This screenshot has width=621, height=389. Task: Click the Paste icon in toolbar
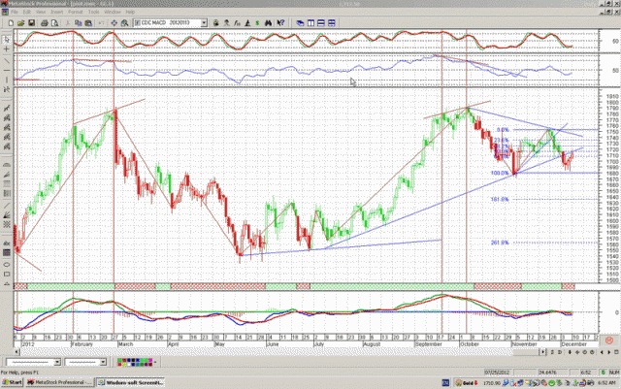tap(88, 23)
